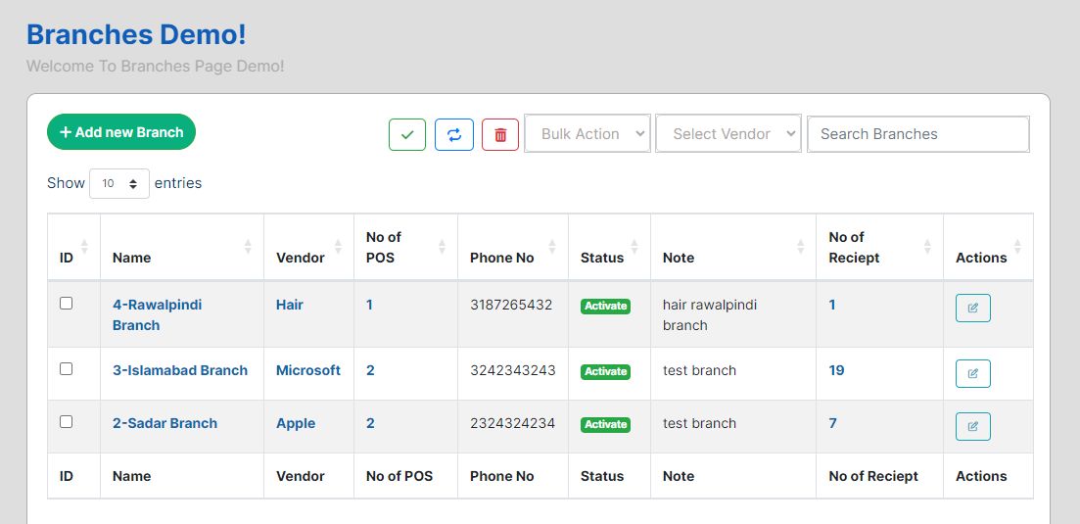1080x524 pixels.
Task: Sort by the Name column header
Action: pos(132,258)
